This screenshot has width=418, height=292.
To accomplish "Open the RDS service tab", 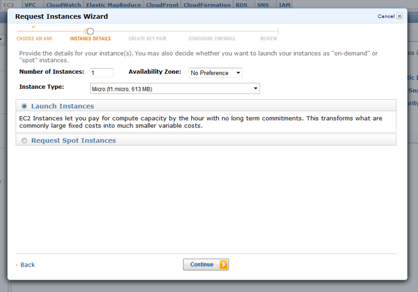I will pos(242,5).
